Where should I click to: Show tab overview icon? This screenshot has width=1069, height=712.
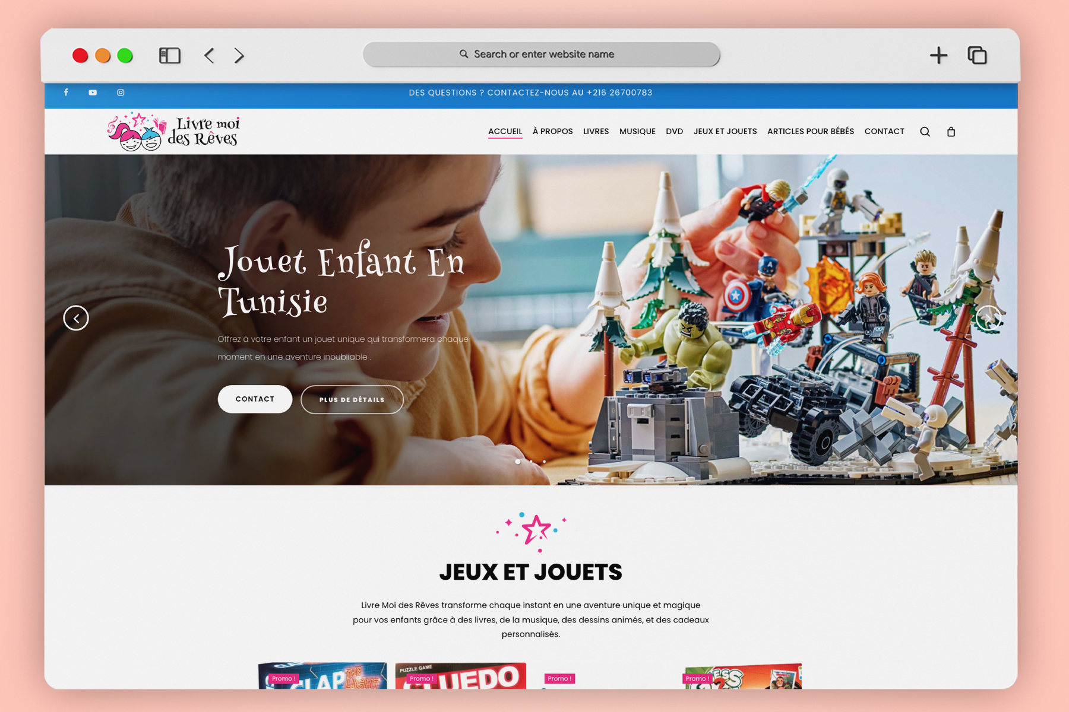pos(977,55)
